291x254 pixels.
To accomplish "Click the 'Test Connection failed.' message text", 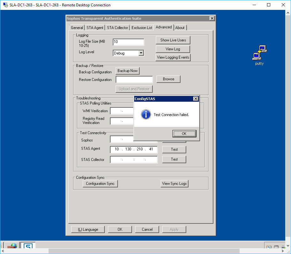I will click(171, 115).
